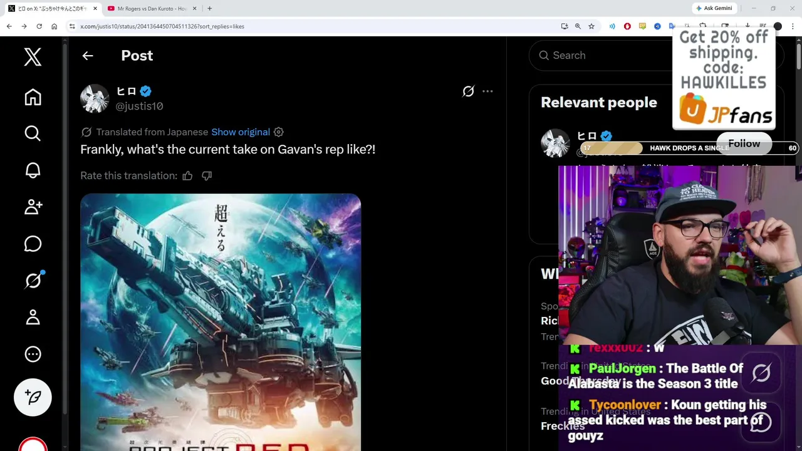802x451 pixels.
Task: Click the red shield extension icon
Action: [x=627, y=26]
